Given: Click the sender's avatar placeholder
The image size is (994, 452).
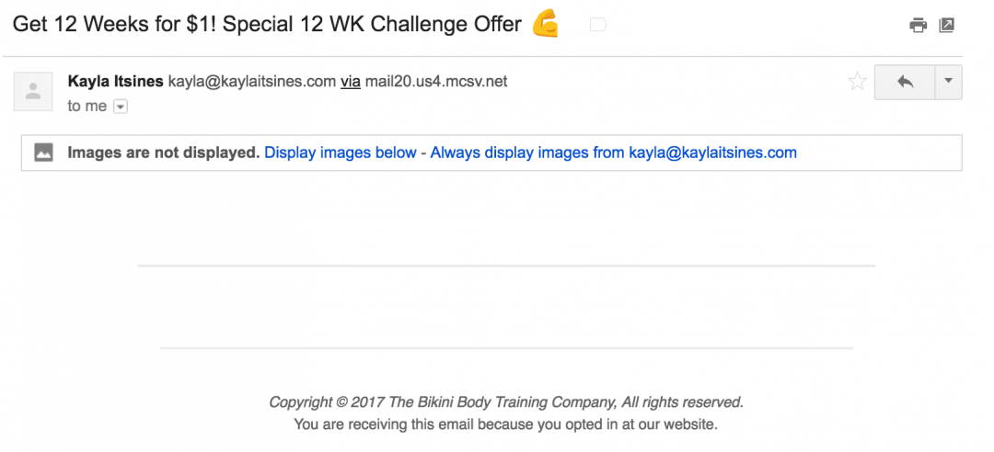Looking at the screenshot, I should pos(33,91).
